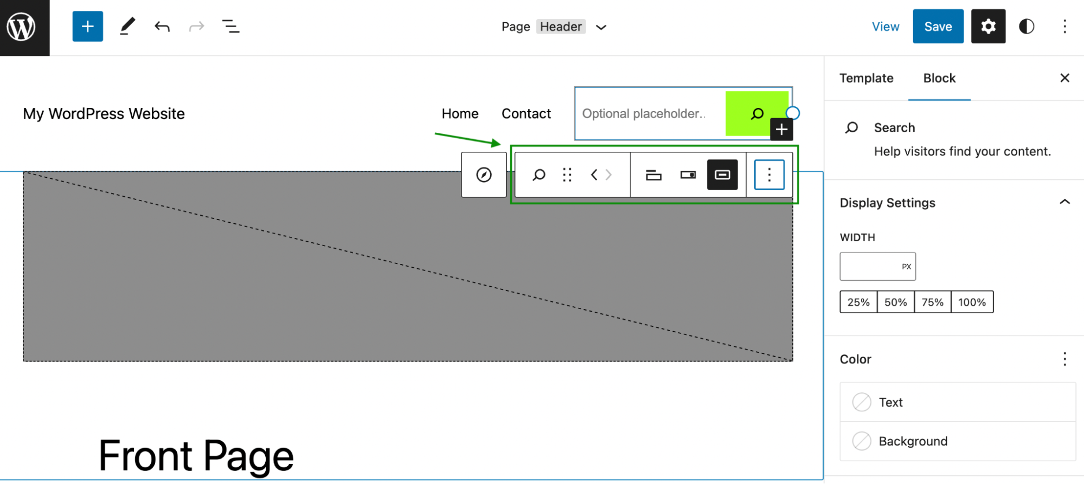
Task: Click the block drag handle dots
Action: 567,175
